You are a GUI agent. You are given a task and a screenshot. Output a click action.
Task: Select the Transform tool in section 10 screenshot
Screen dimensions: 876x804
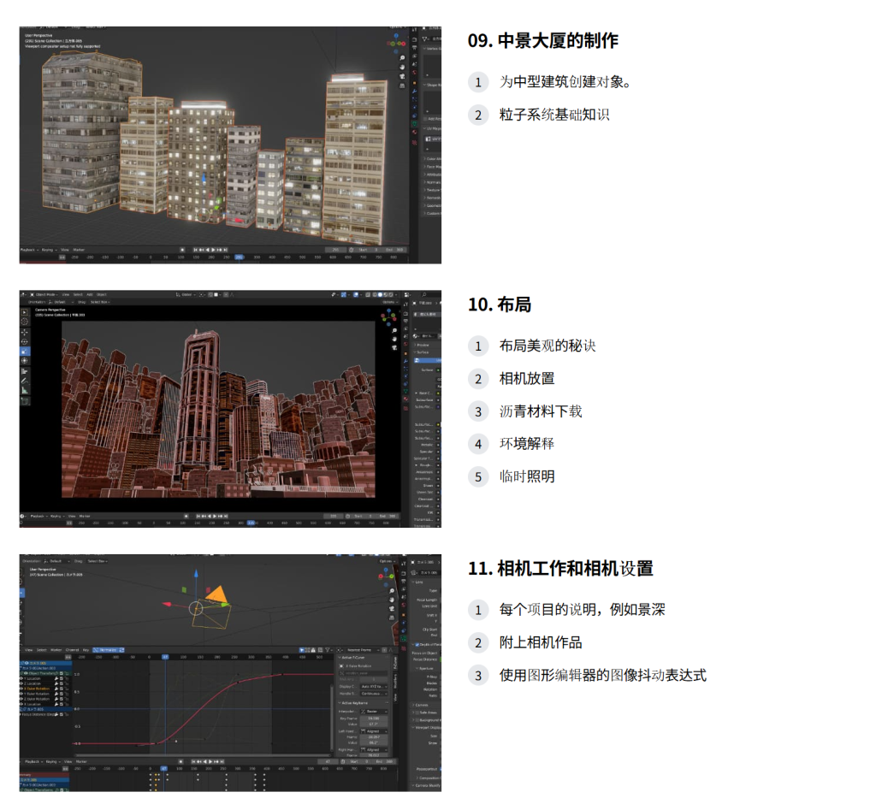pos(25,360)
